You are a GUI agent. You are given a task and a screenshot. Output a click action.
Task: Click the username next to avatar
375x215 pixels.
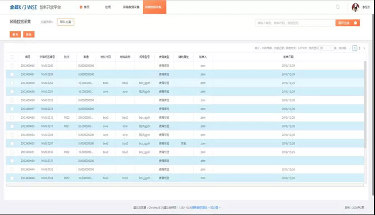point(366,7)
